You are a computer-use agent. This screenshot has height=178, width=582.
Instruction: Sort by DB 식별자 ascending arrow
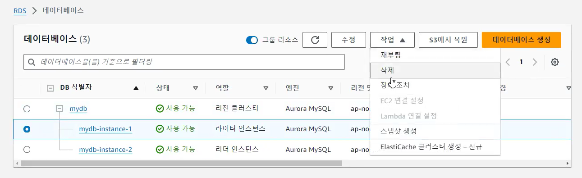click(136, 88)
